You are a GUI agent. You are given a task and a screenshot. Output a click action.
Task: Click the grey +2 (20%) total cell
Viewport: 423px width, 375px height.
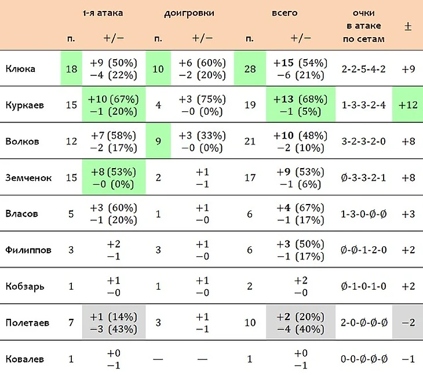click(301, 322)
